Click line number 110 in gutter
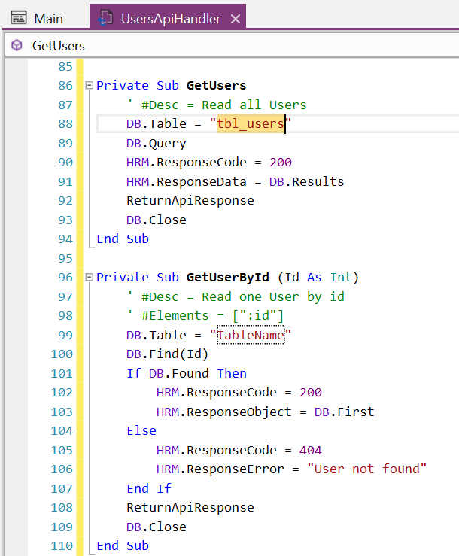 click(62, 545)
